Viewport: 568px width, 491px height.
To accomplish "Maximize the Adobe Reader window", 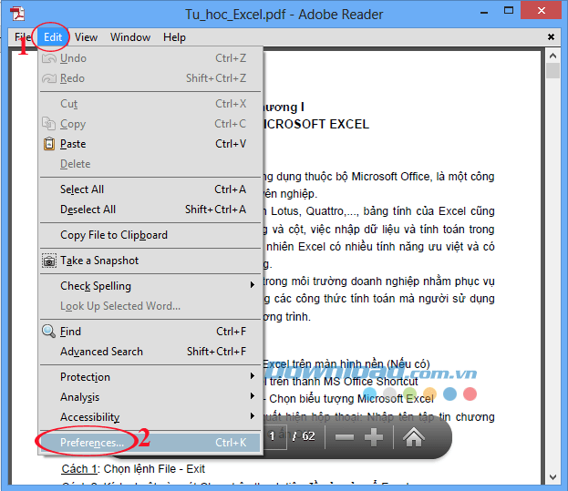I will (x=508, y=11).
